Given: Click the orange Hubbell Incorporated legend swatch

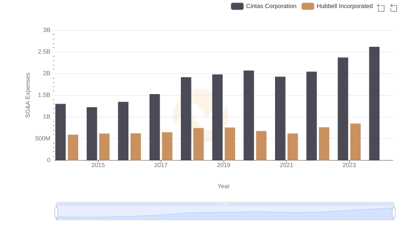Looking at the screenshot, I should [308, 6].
